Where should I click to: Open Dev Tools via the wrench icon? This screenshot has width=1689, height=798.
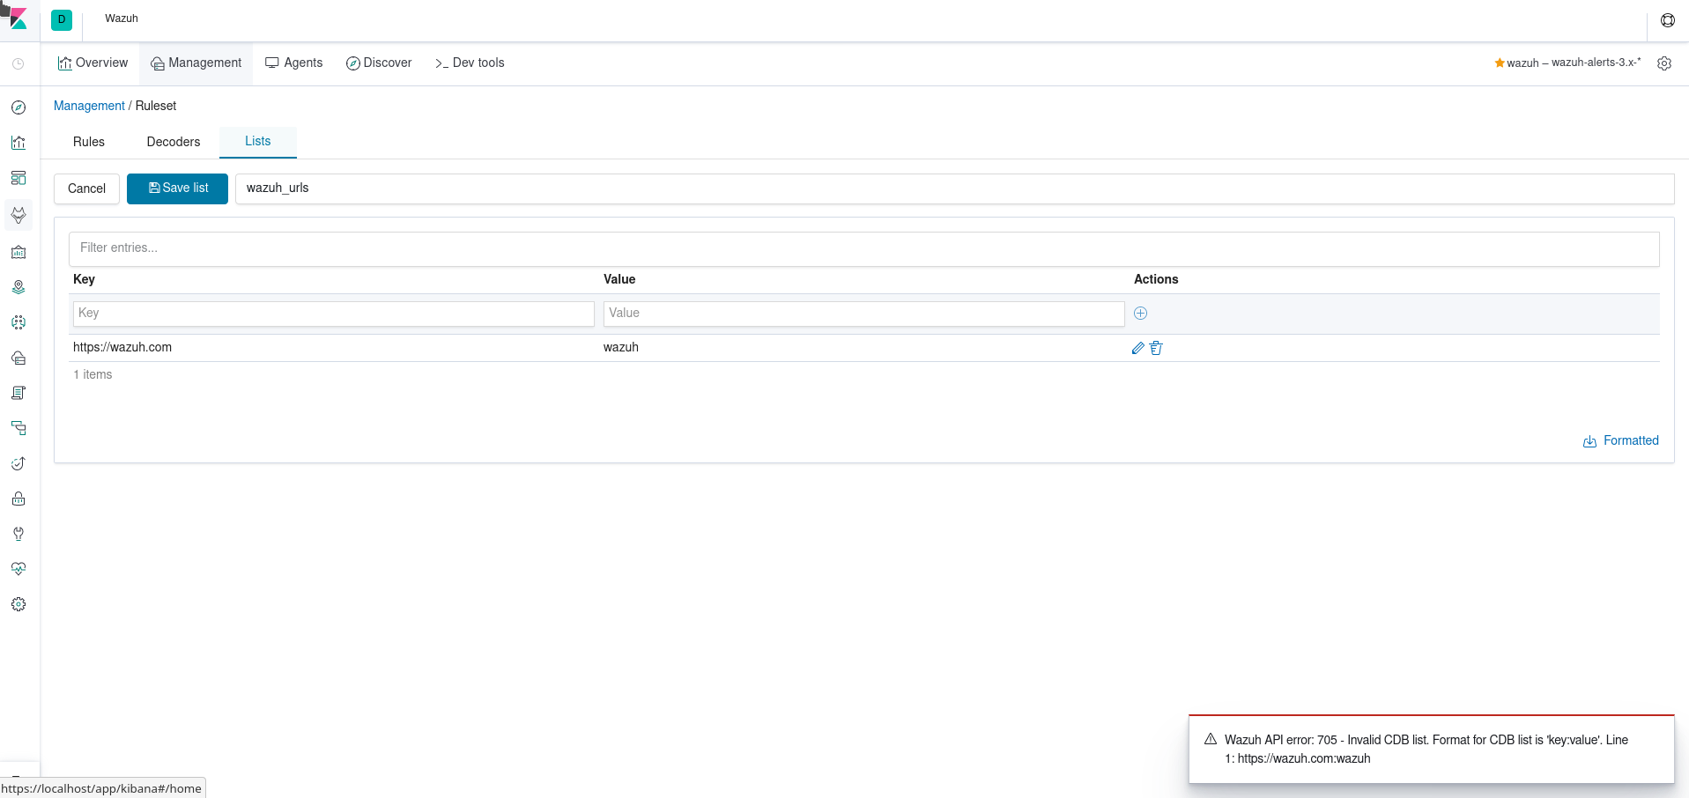click(18, 533)
